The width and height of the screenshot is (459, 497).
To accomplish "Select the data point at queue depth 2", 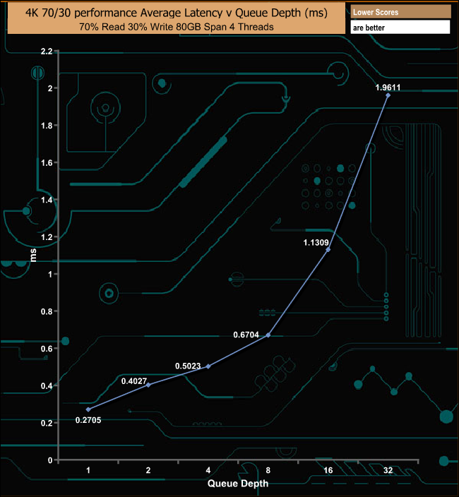I will point(148,385).
